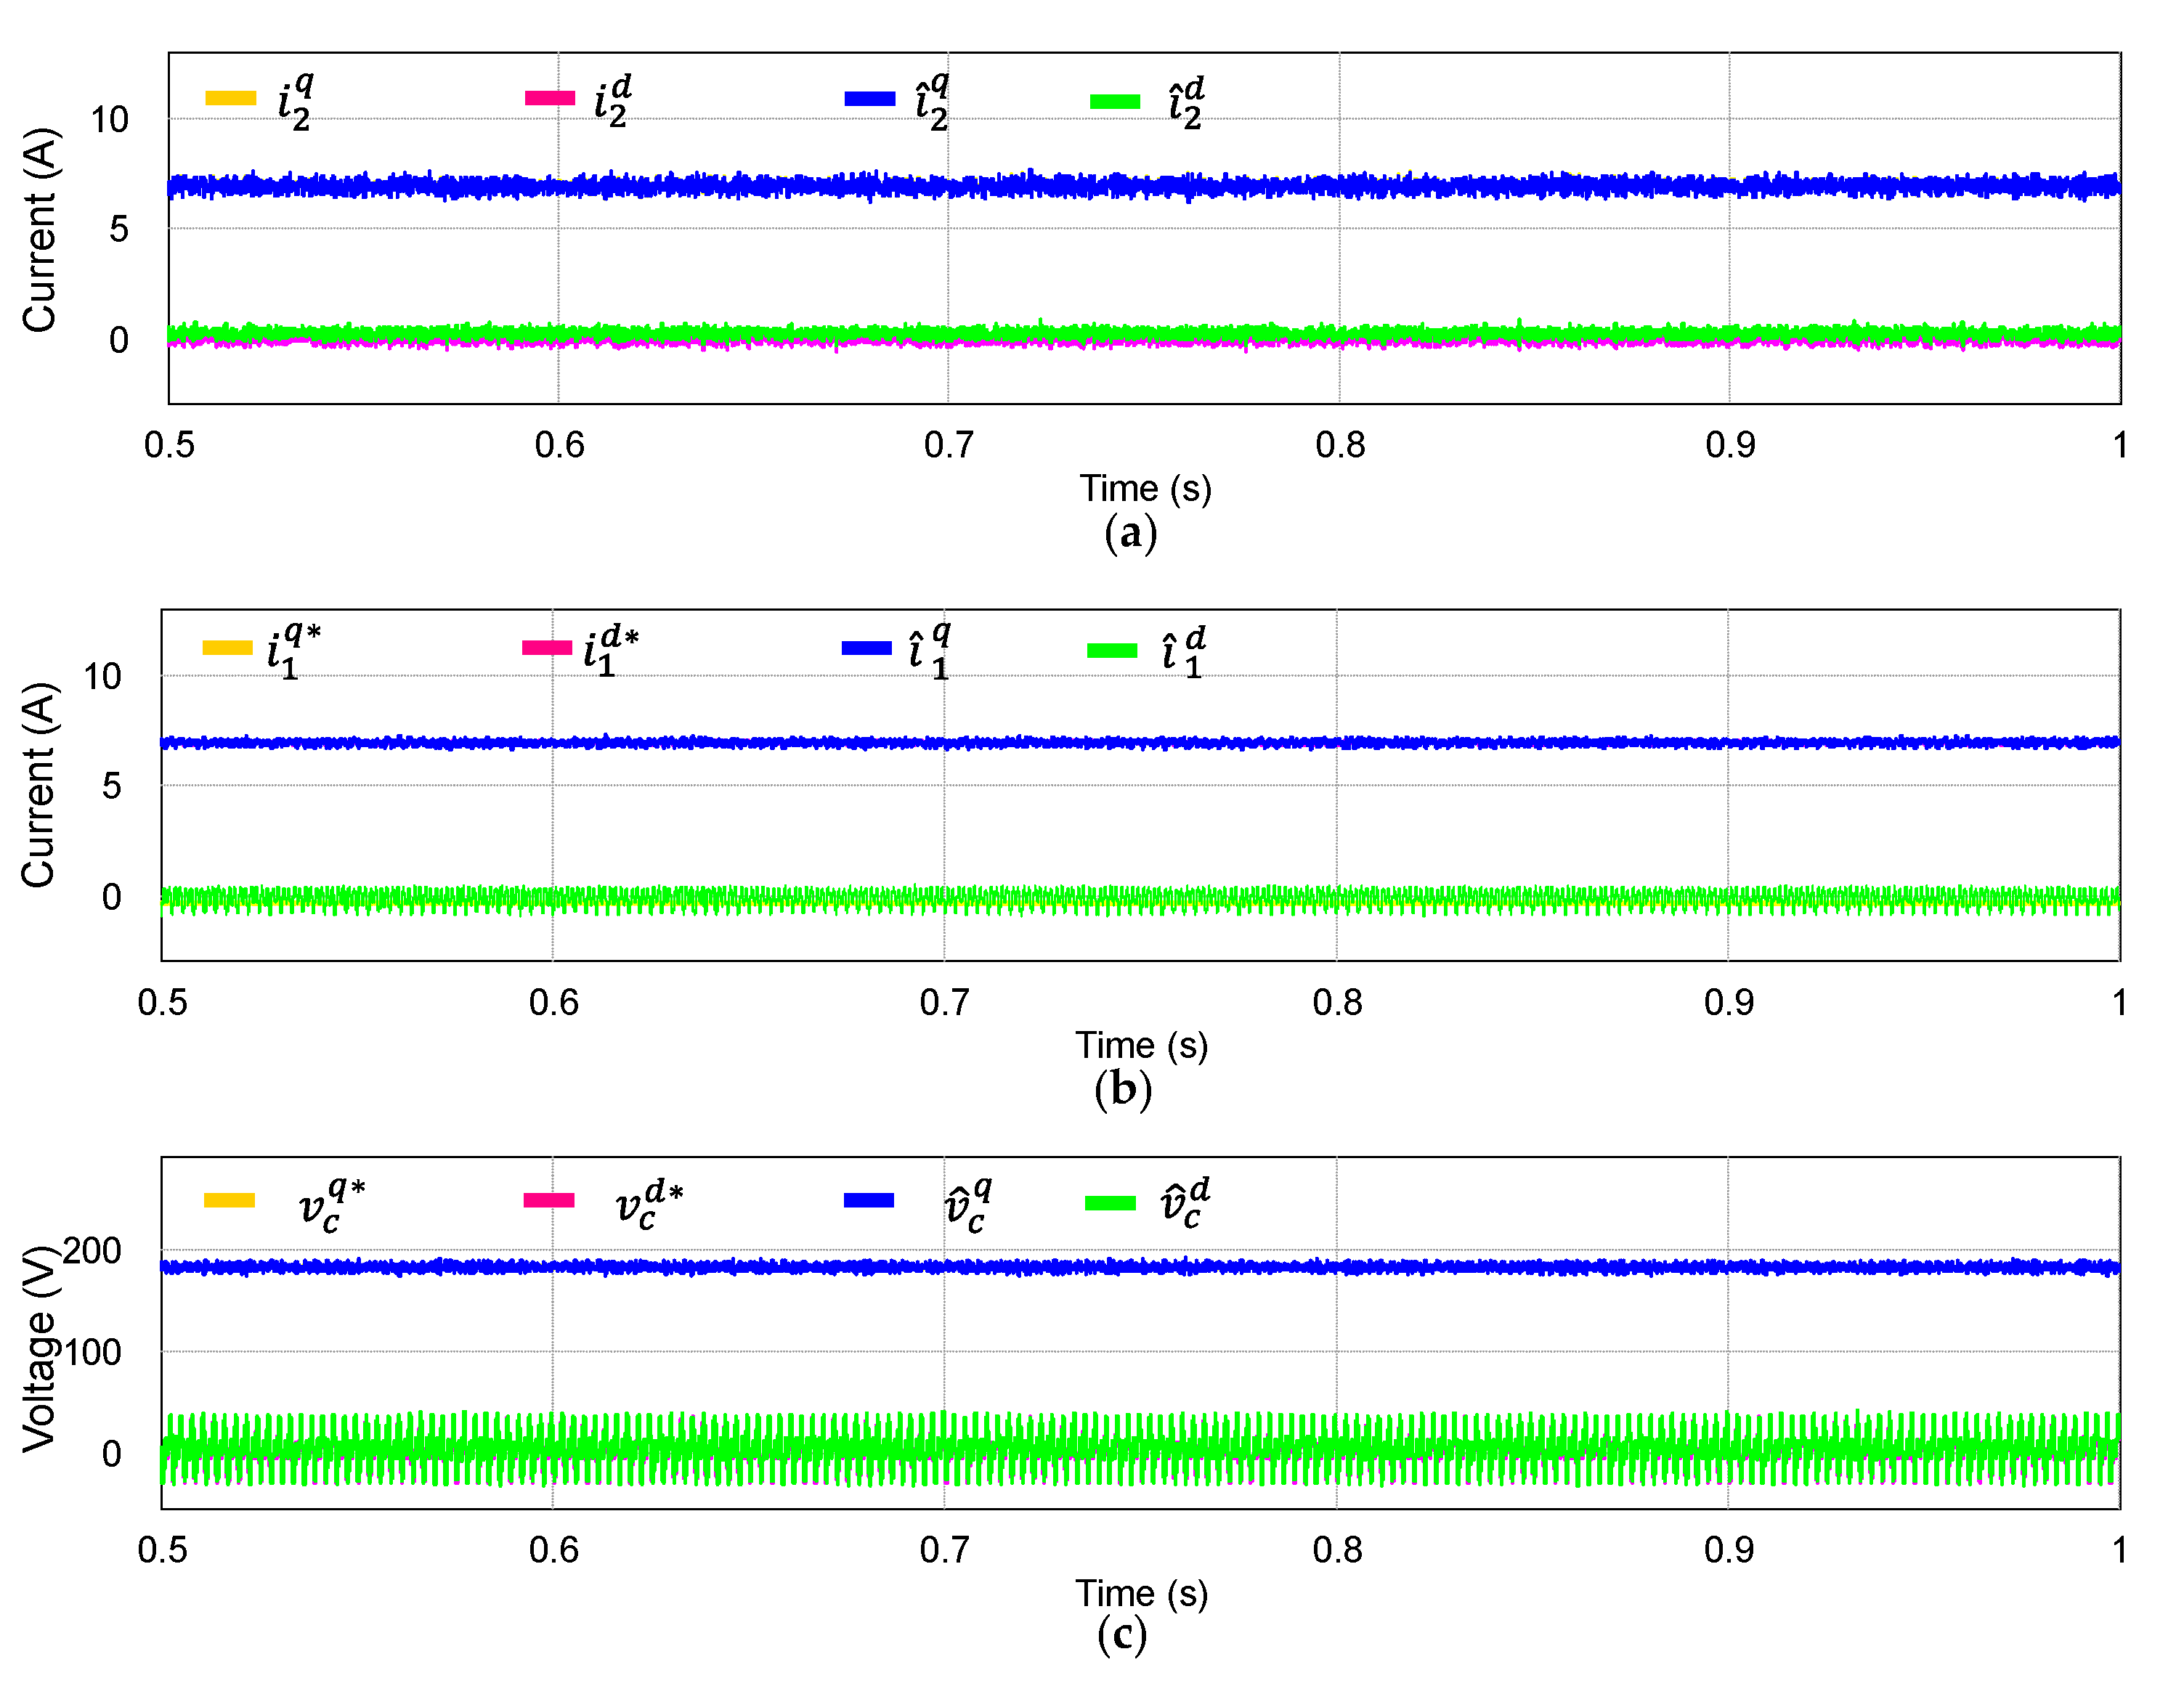2184x1686 pixels.
Task: Click the Time (s) label under plot (a)
Action: (1145, 488)
